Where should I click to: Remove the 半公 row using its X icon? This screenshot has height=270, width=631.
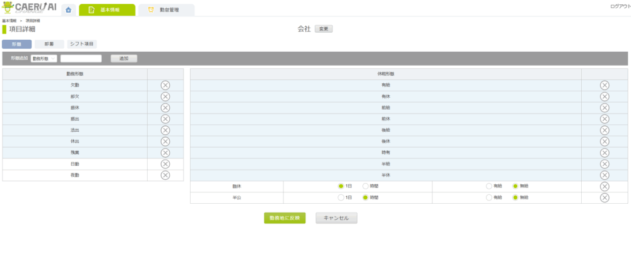point(604,197)
